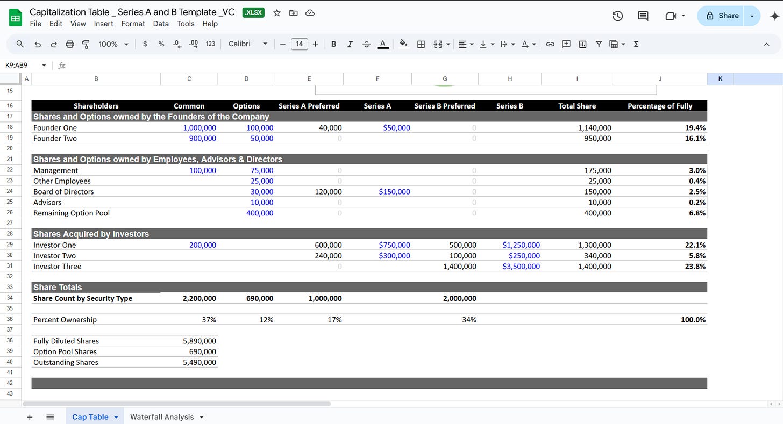Add a comment from toolbar

tap(566, 44)
